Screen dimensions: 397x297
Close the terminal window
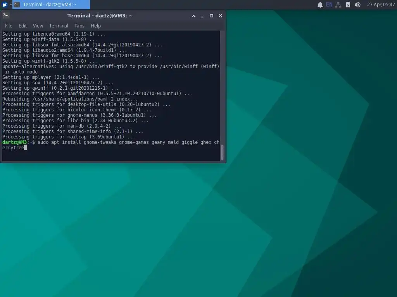220,15
